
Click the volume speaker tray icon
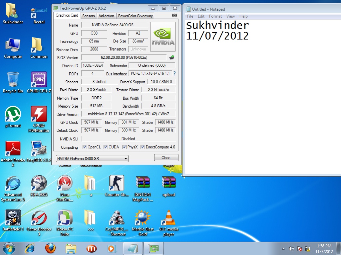coord(291,249)
